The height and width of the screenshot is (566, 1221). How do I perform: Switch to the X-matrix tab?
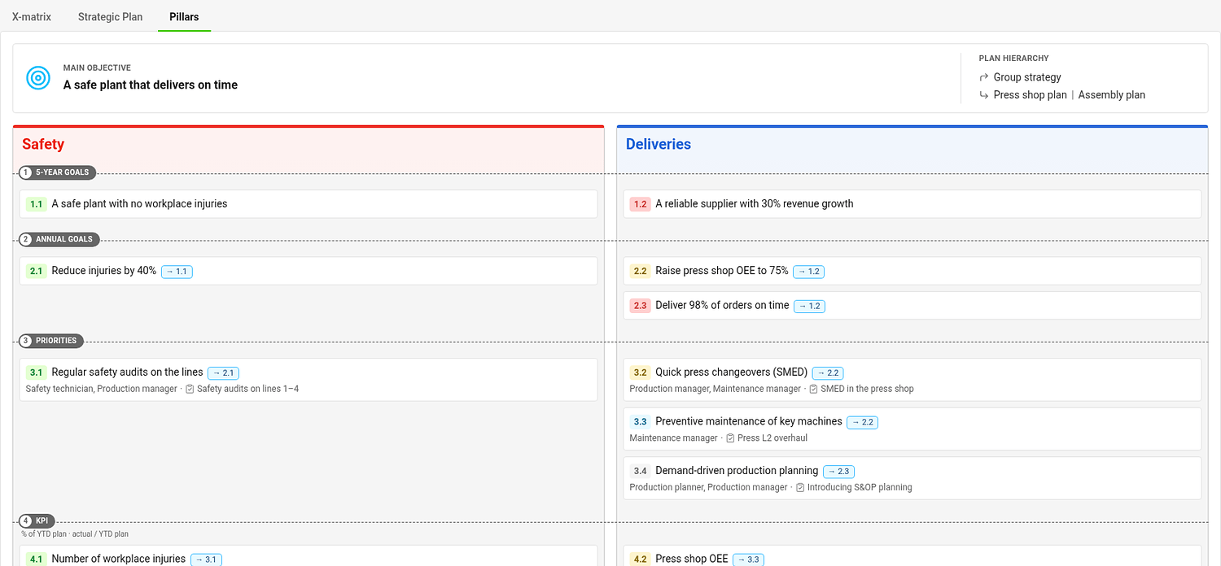[x=32, y=16]
